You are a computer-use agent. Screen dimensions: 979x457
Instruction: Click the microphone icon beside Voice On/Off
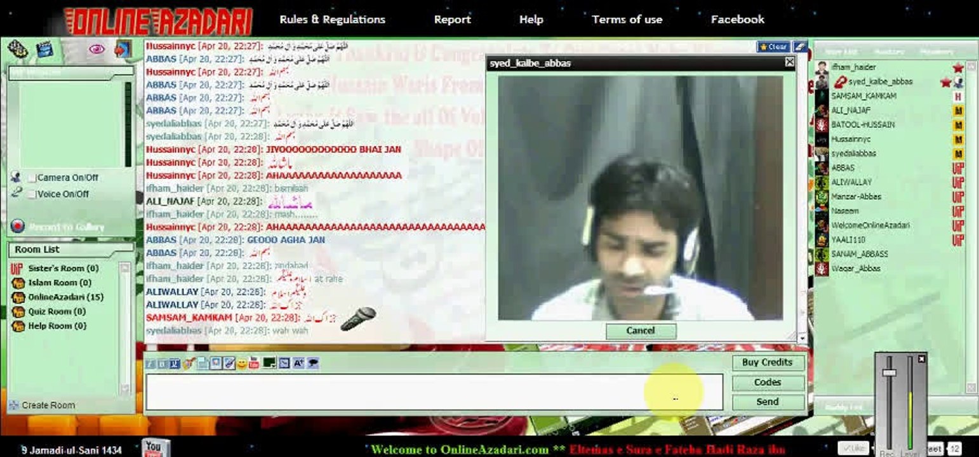click(16, 193)
